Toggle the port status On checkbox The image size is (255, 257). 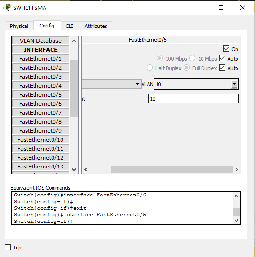pos(226,49)
